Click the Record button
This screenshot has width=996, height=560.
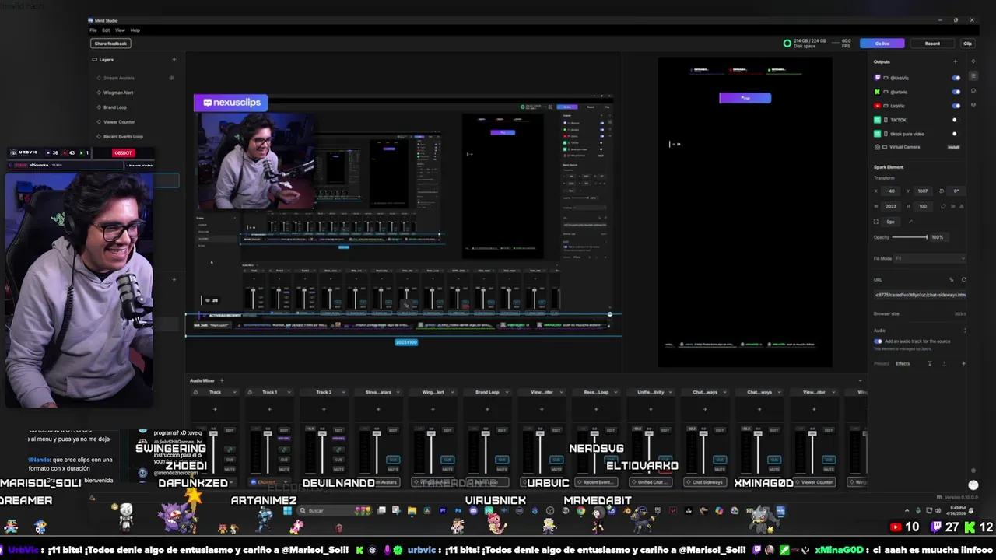(x=931, y=44)
